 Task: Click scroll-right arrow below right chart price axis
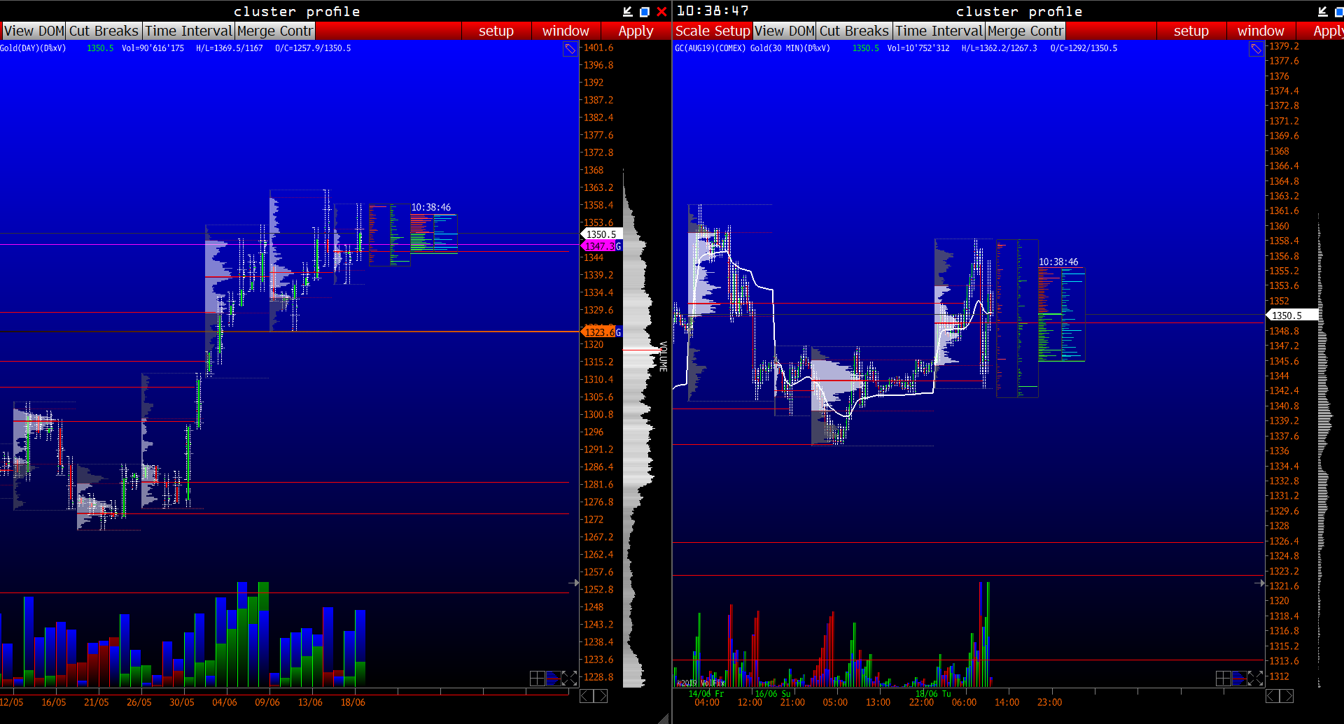point(1287,696)
